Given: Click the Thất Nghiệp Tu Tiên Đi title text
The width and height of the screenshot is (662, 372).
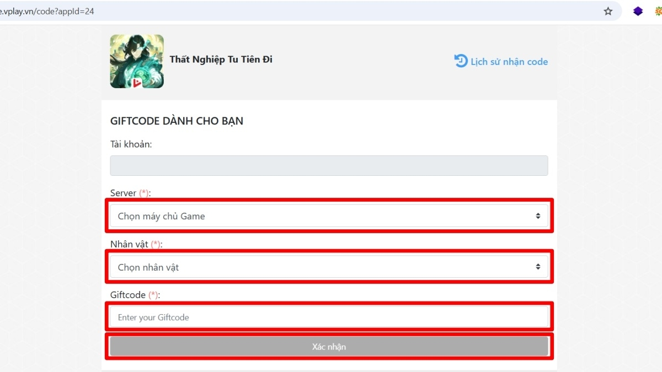Looking at the screenshot, I should [x=221, y=59].
